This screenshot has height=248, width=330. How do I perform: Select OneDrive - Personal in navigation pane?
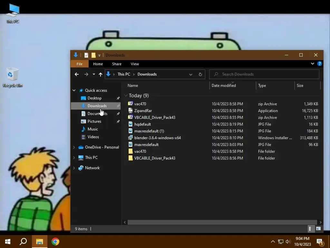click(x=102, y=147)
